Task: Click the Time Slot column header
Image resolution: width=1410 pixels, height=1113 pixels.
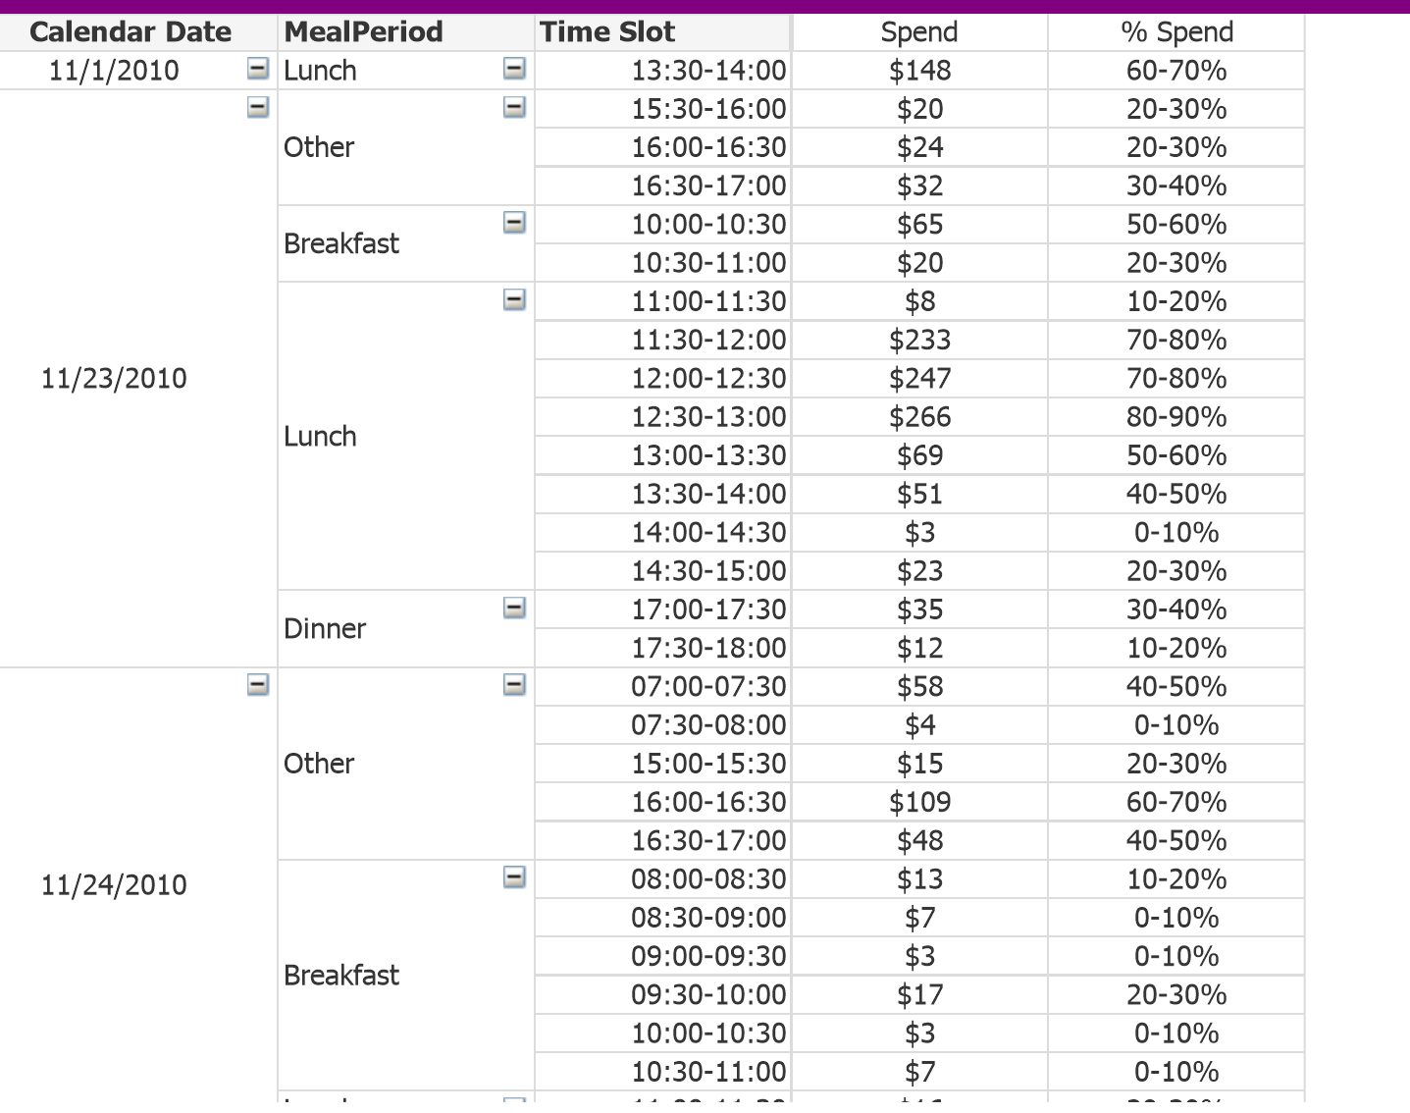Action: coord(607,32)
